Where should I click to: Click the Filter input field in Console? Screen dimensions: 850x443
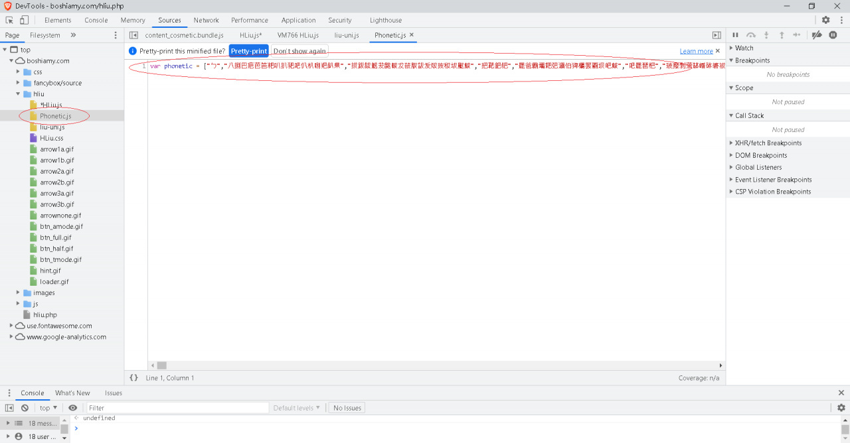tap(177, 407)
